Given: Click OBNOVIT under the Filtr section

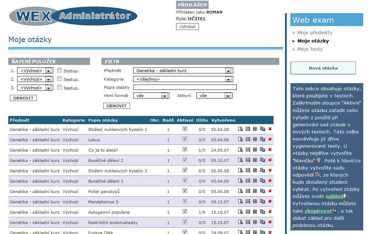Looking at the screenshot, I should (116, 106).
